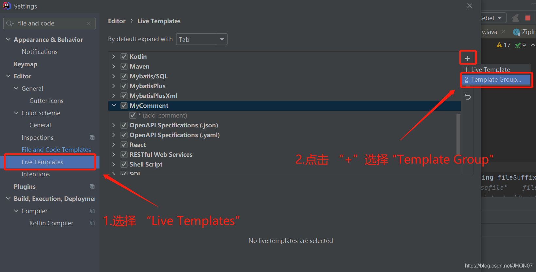Viewport: 536px width, 272px height.
Task: Expand the Kotlin template group
Action: point(114,56)
